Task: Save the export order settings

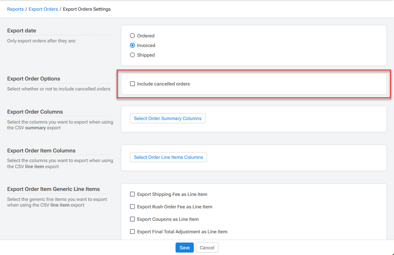Action: click(185, 248)
